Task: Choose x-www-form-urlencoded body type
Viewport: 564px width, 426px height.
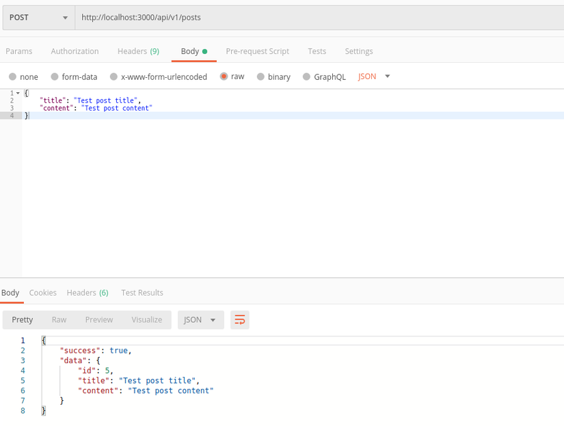Action: (114, 77)
